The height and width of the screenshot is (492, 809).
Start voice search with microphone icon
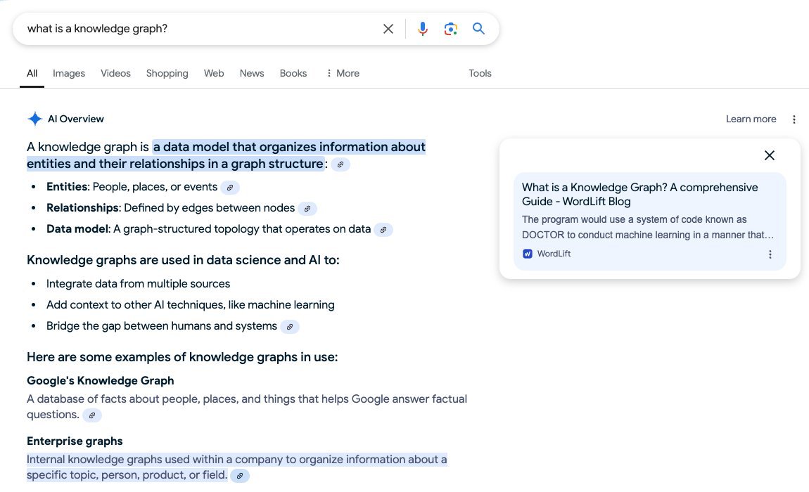[422, 29]
